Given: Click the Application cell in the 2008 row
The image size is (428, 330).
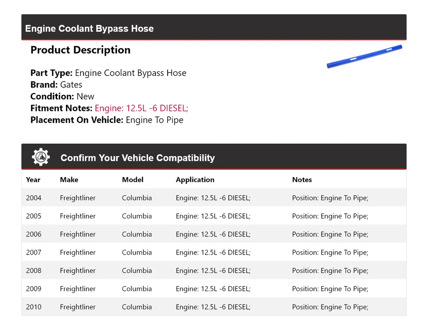Looking at the screenshot, I should pos(213,271).
